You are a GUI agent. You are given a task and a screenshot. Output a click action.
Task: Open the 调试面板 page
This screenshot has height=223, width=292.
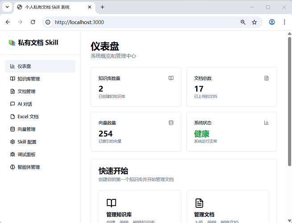(40, 154)
